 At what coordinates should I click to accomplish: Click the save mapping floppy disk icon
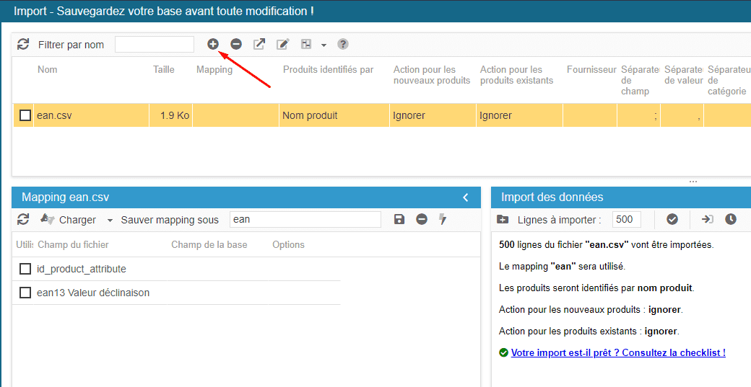[399, 219]
